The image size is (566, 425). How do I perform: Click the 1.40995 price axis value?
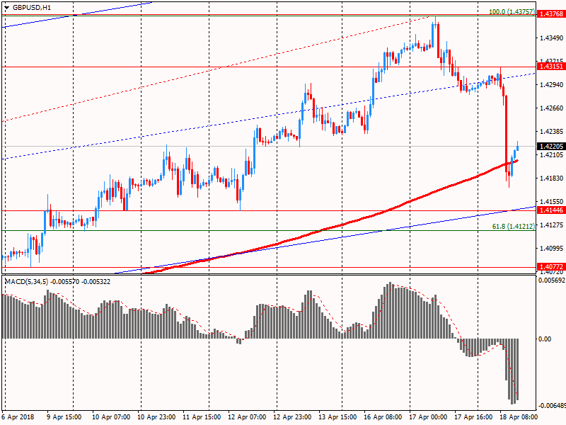click(x=552, y=249)
